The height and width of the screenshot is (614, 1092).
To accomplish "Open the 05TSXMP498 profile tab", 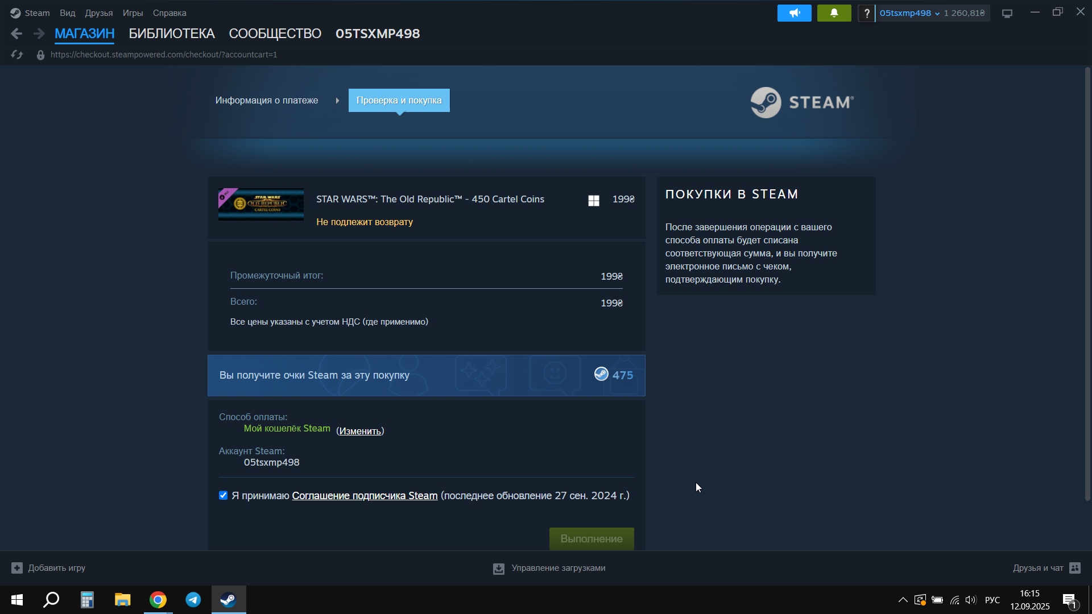I will coord(378,34).
